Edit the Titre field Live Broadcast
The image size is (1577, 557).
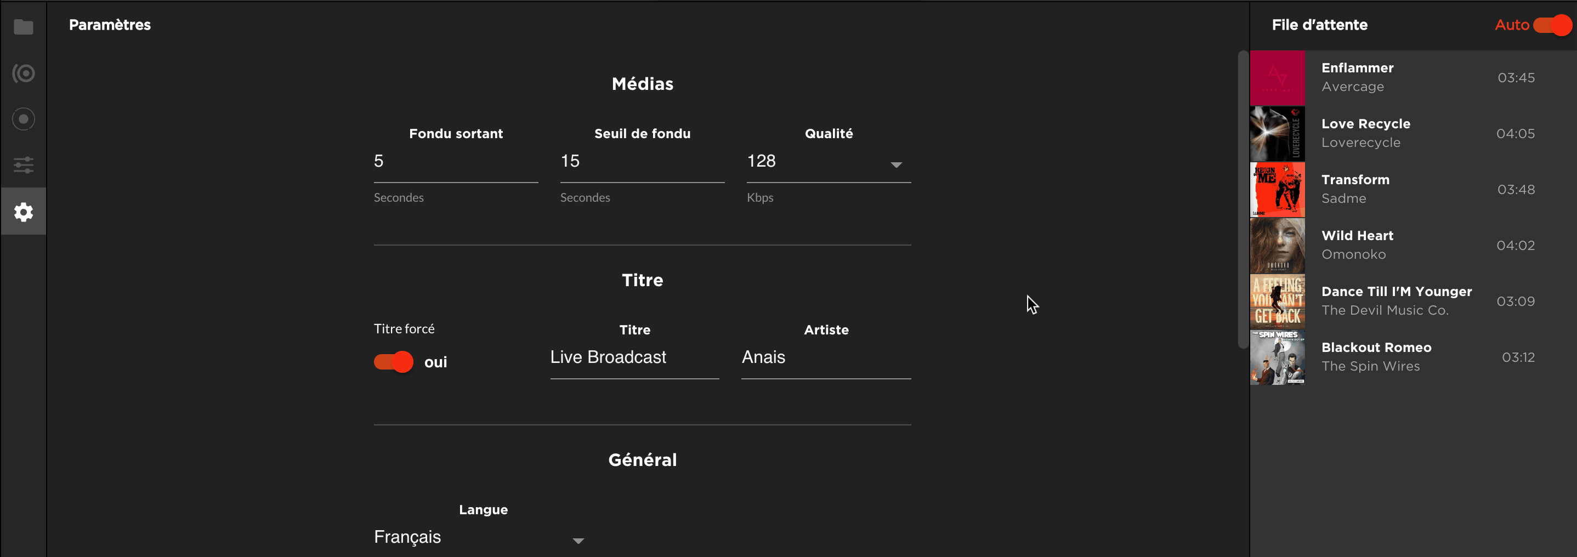coord(634,357)
